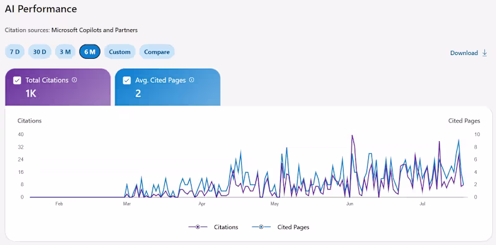Toggle the Citations legend label

pos(226,227)
